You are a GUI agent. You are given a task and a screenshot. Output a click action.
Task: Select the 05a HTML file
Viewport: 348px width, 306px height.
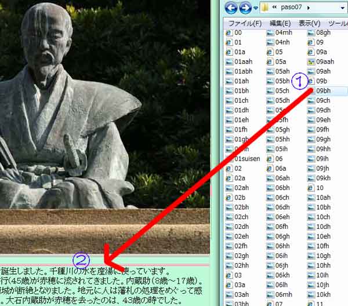point(281,62)
